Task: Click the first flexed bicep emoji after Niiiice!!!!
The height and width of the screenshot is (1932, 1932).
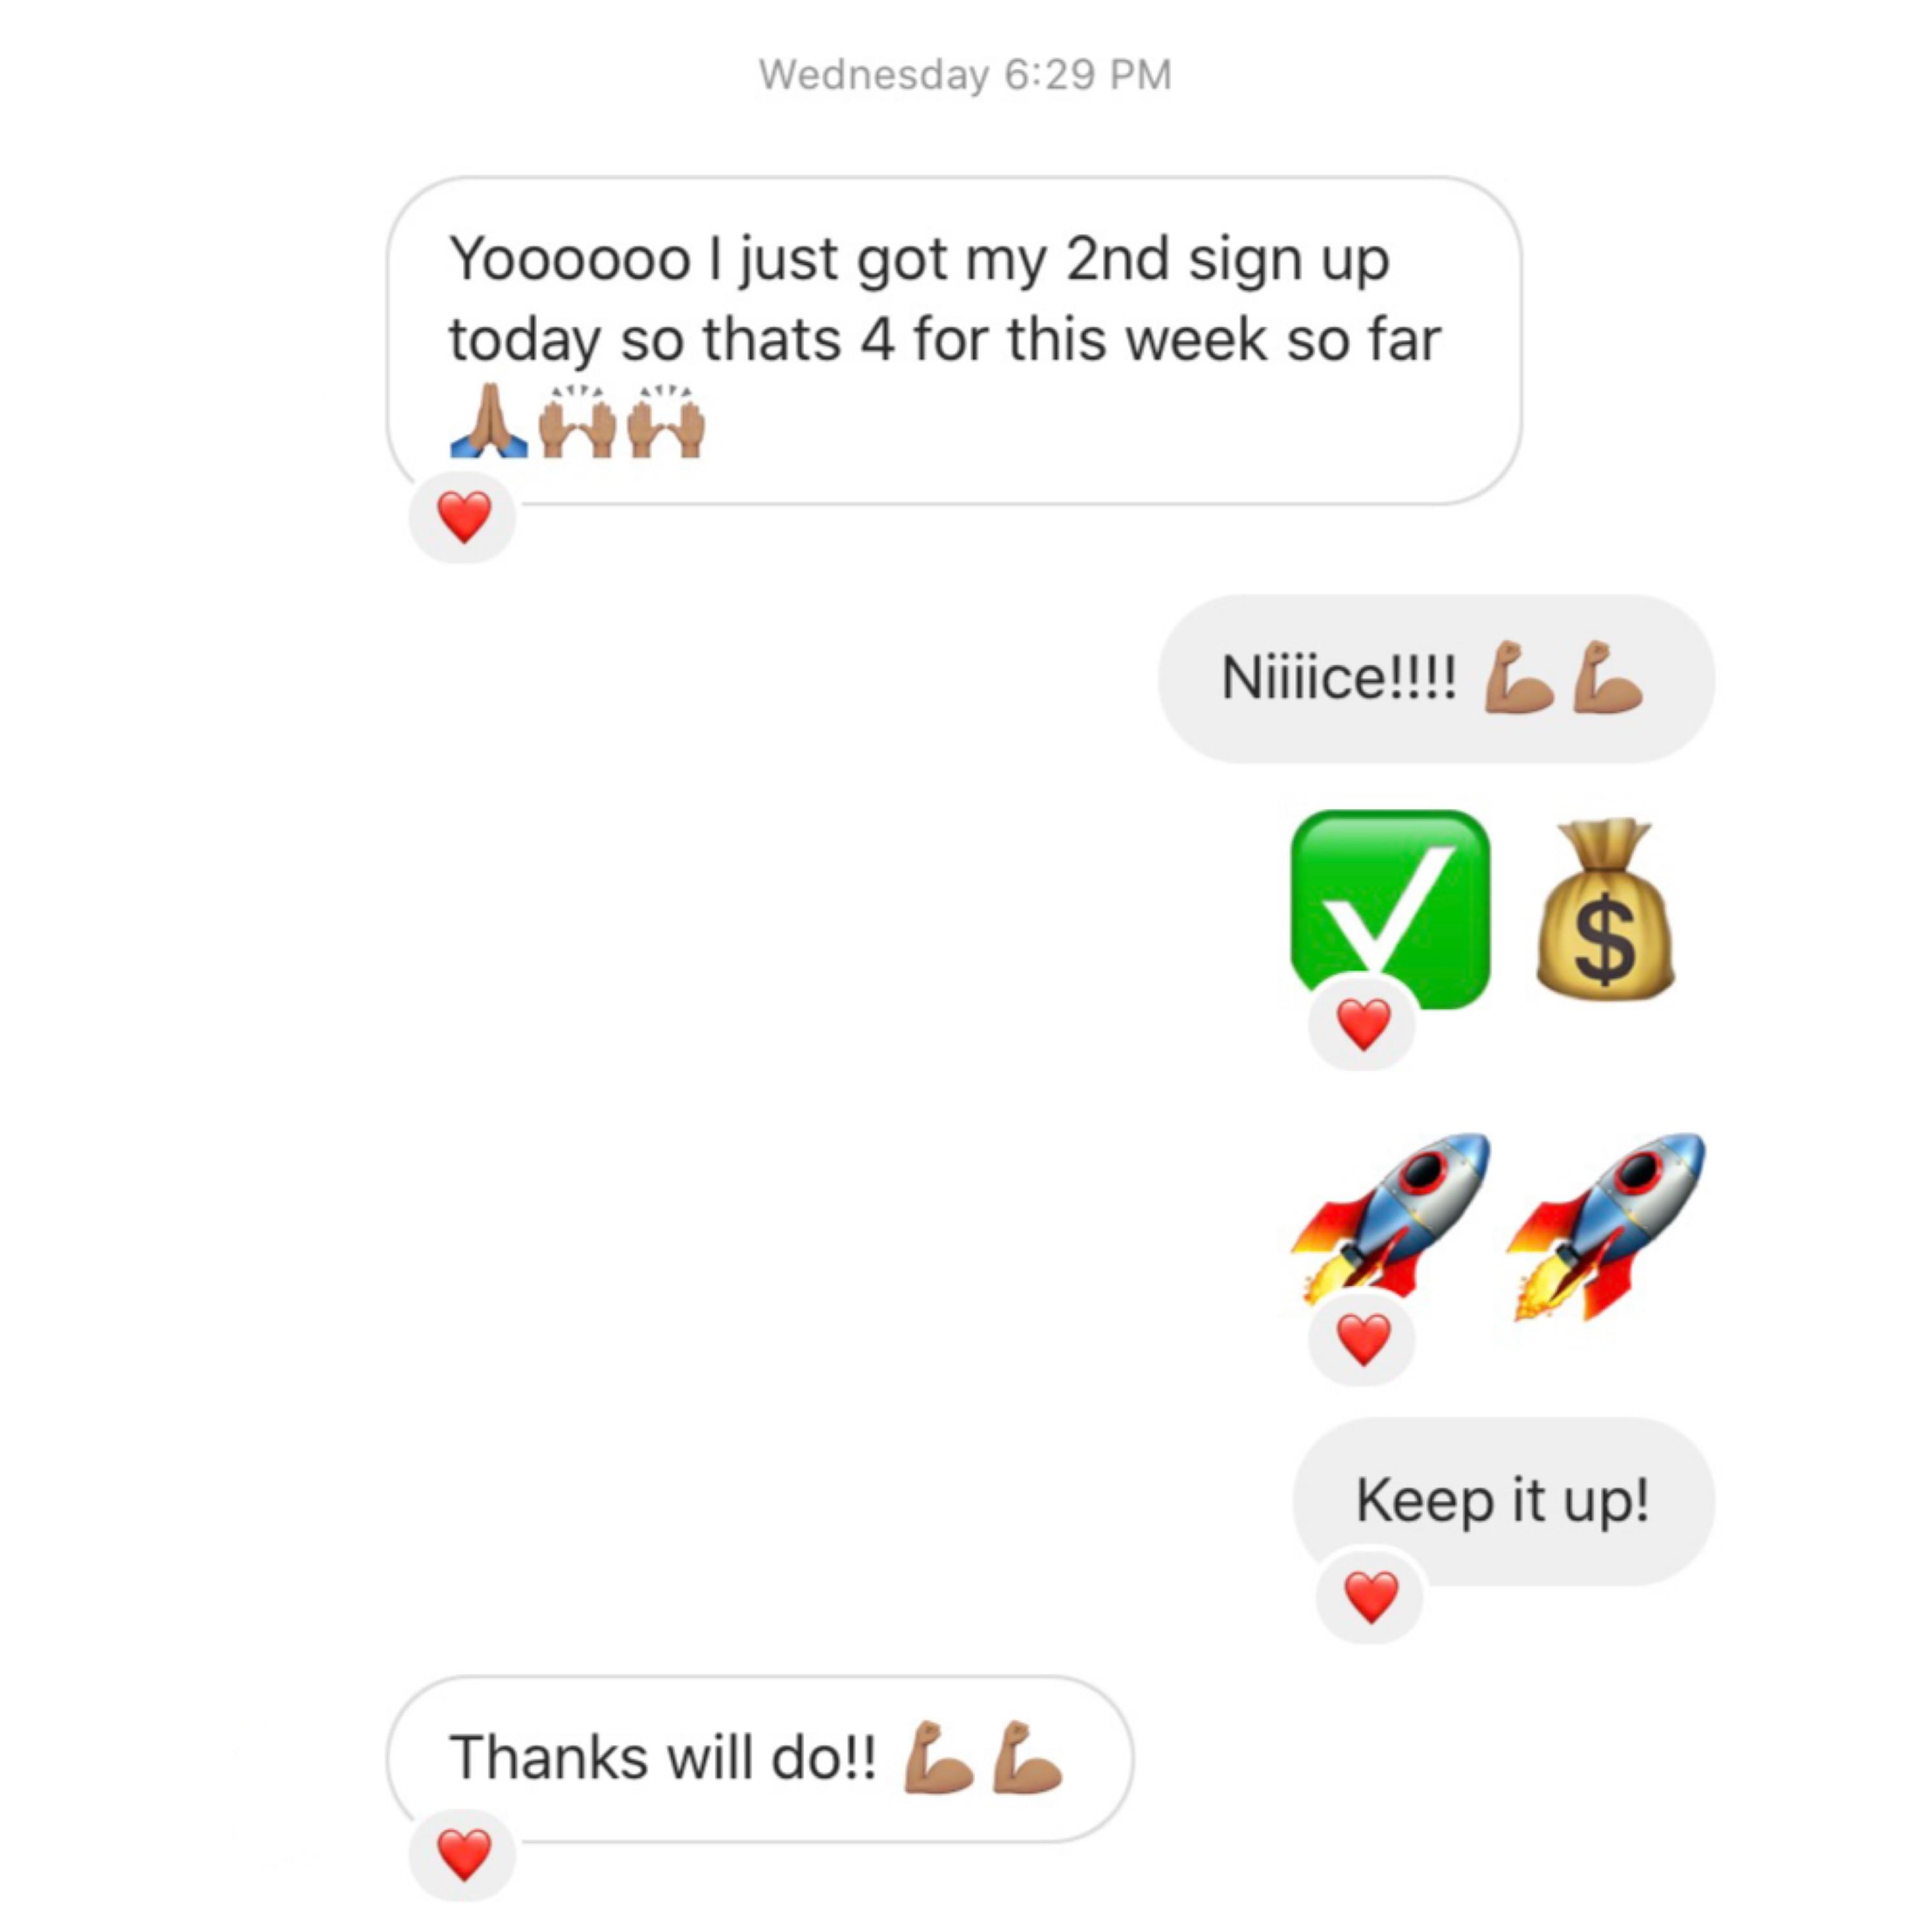Action: click(1518, 677)
